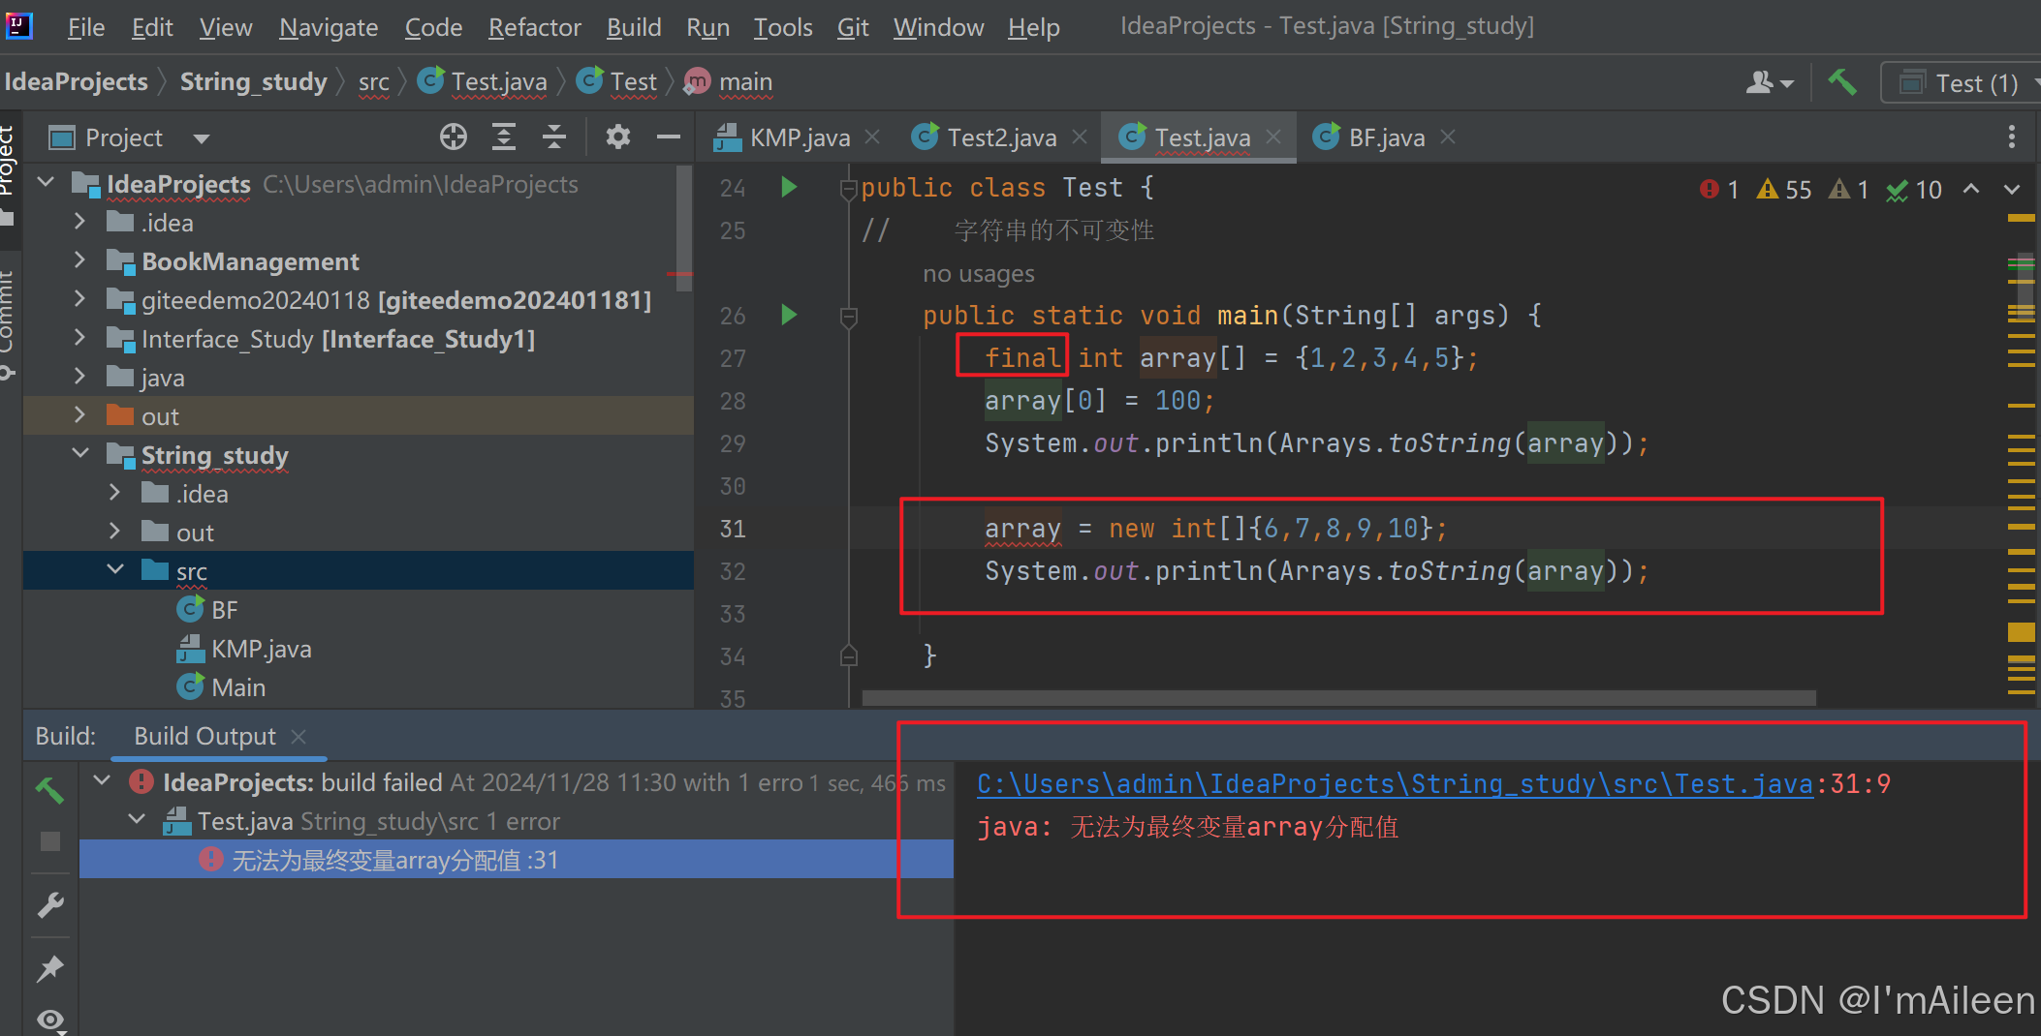Click the horizontal editor scrollbar
Image resolution: width=2041 pixels, height=1036 pixels.
[1338, 698]
